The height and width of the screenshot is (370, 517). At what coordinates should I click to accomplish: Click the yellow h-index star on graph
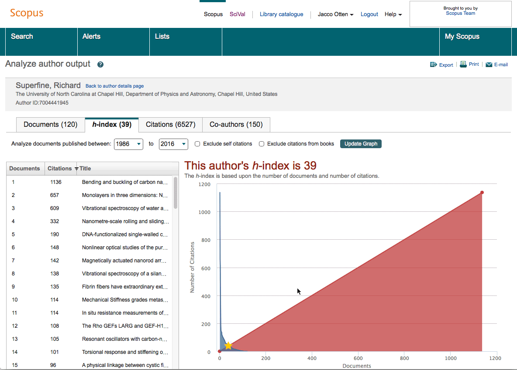tap(228, 346)
